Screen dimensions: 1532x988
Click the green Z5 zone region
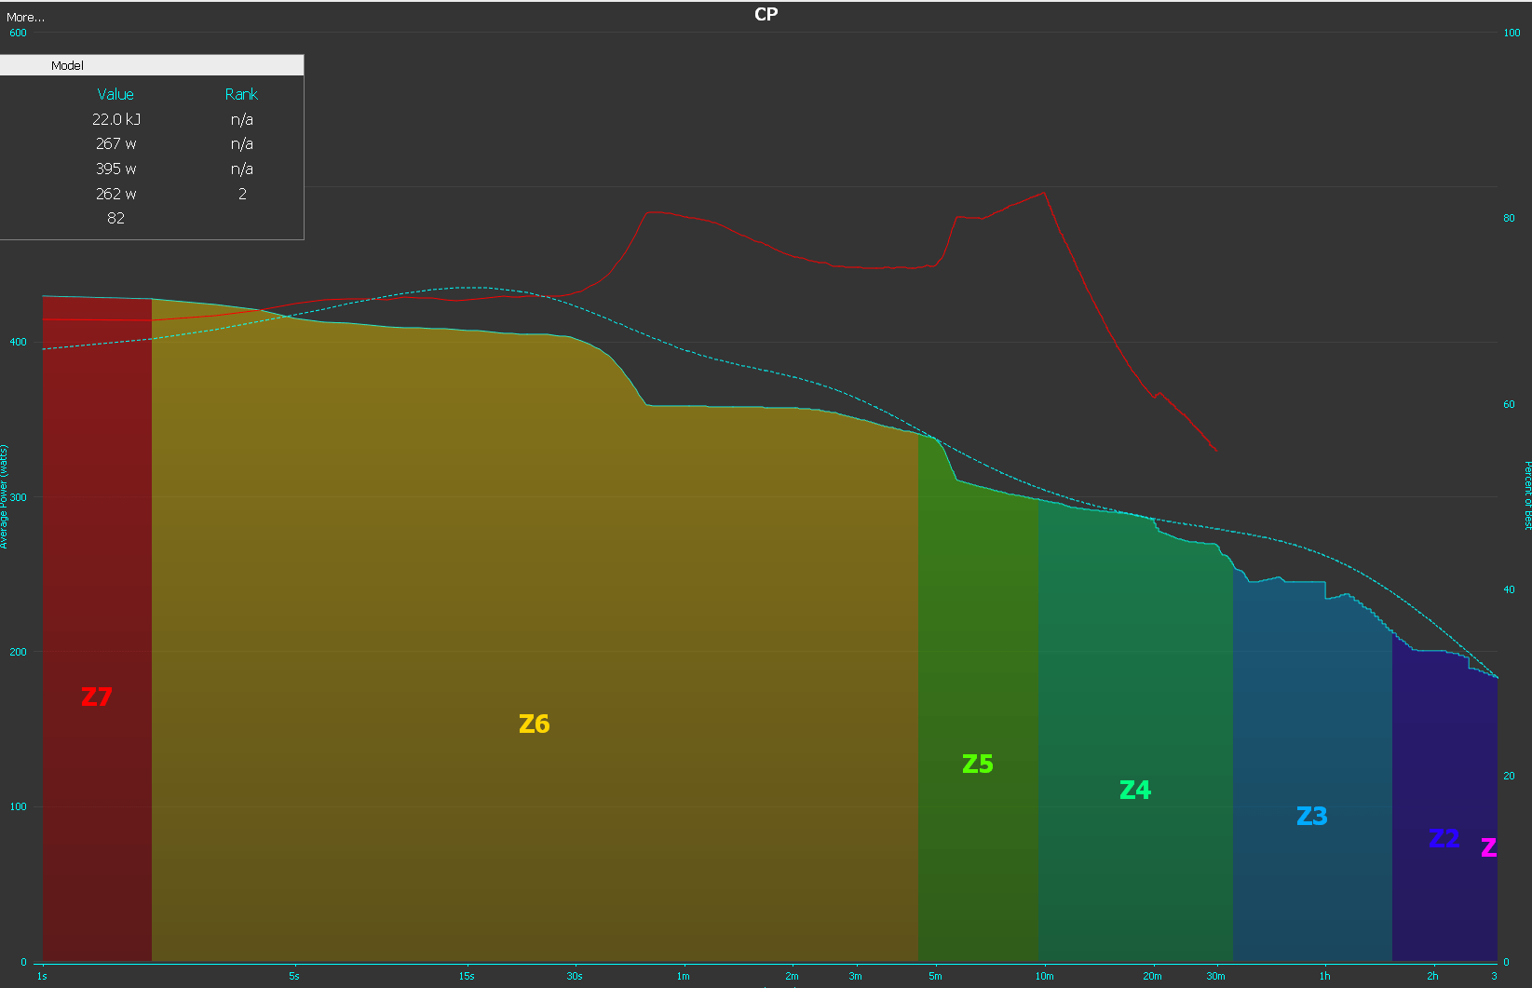(977, 764)
